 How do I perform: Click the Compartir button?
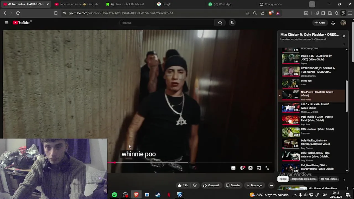(x=211, y=185)
